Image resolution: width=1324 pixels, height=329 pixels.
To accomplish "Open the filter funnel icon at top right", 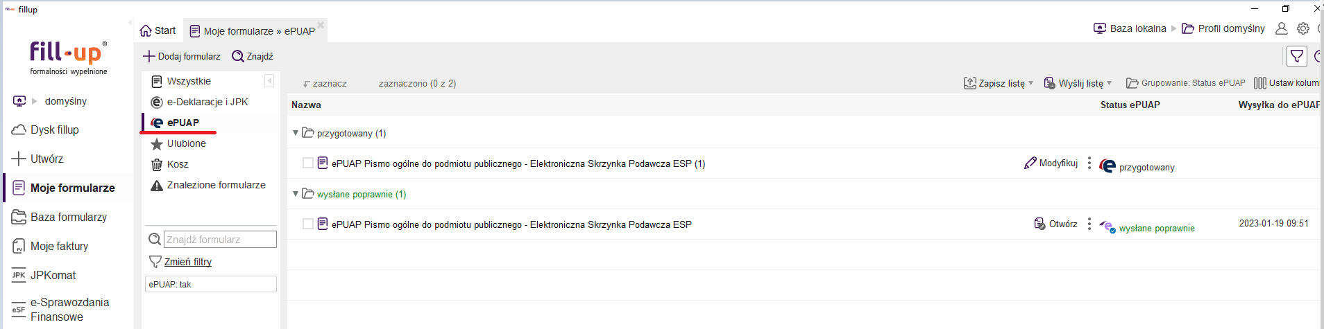I will [x=1296, y=56].
